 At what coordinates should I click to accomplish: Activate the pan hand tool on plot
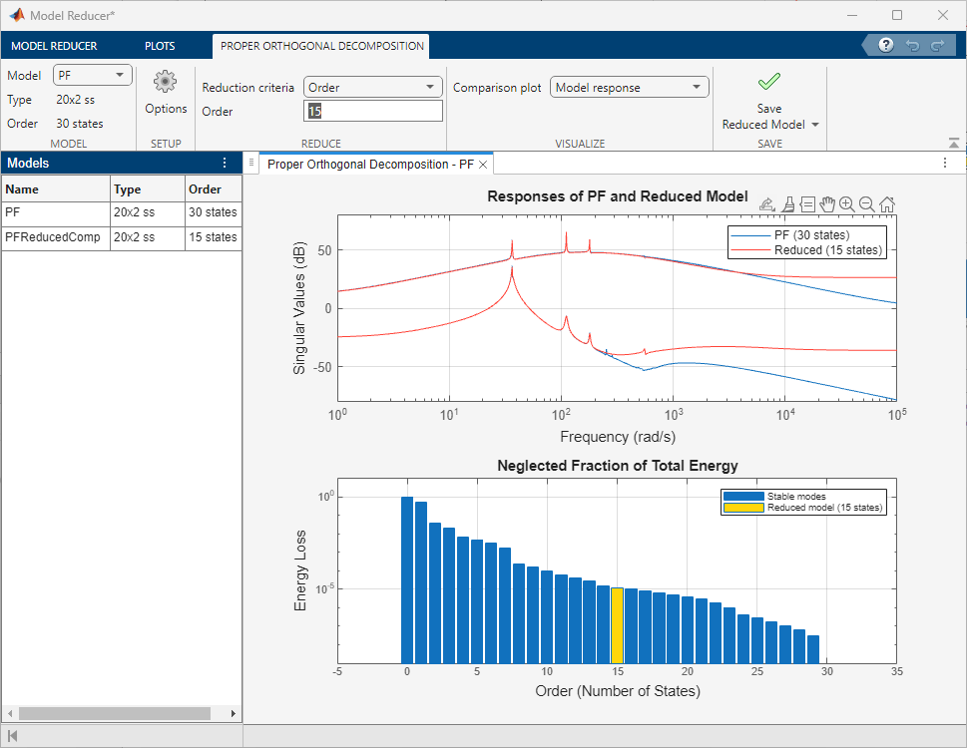point(827,204)
